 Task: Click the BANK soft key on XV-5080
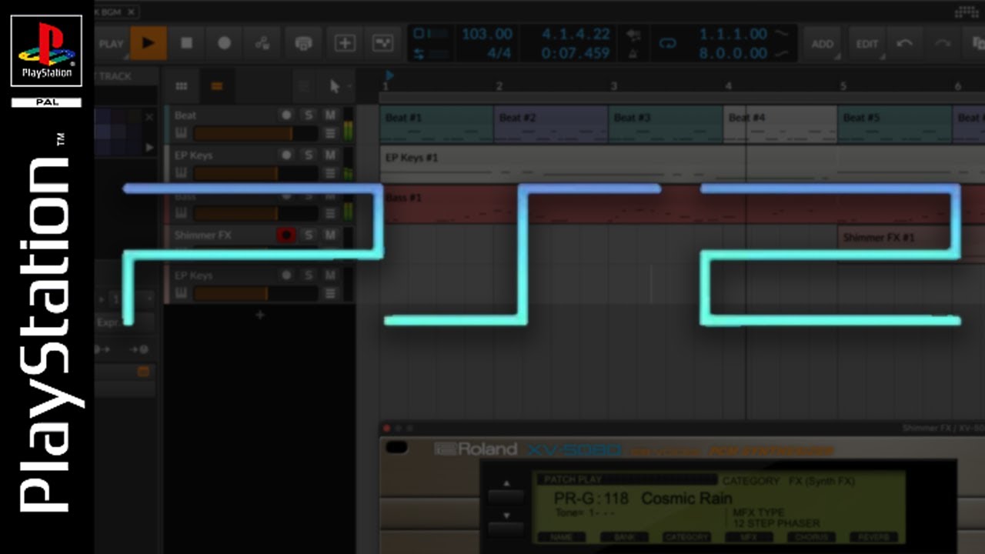click(x=624, y=537)
